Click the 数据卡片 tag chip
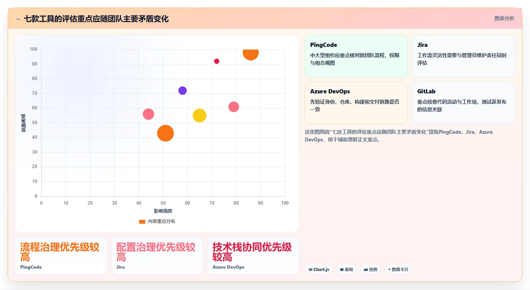530x290 pixels. click(x=398, y=269)
